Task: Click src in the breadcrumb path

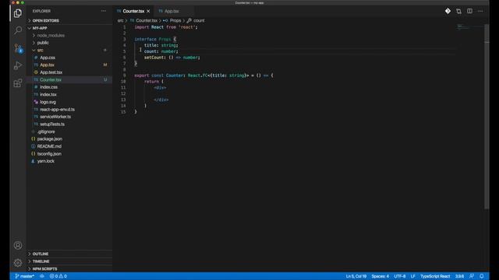Action: coord(120,21)
